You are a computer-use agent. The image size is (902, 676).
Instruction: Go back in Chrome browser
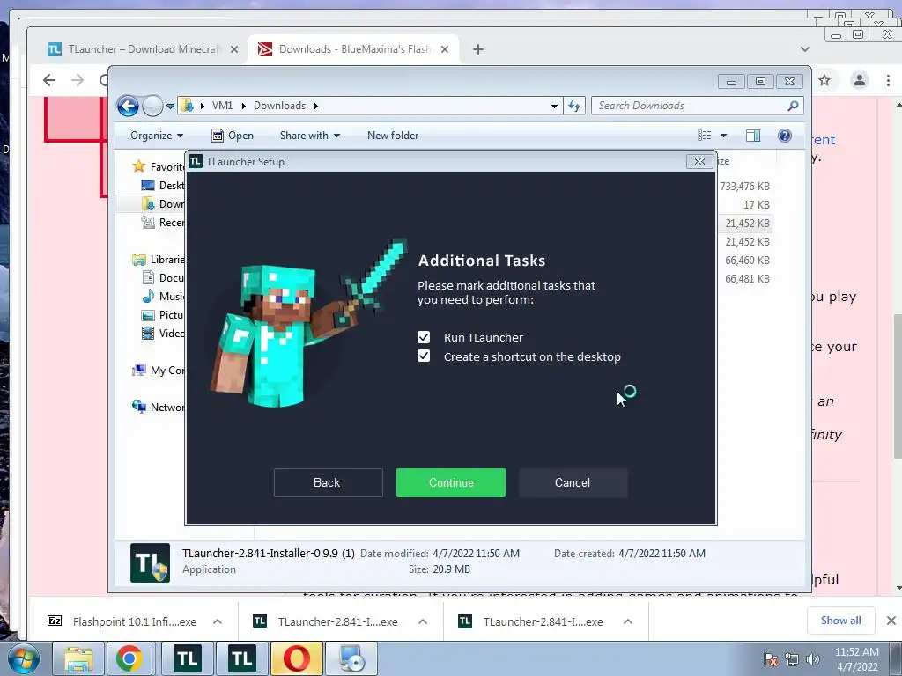[49, 80]
